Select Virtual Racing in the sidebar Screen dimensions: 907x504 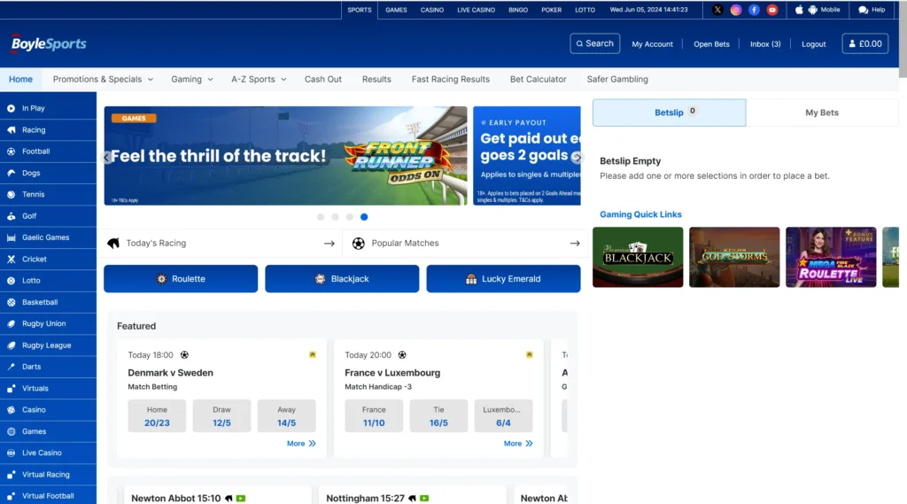pos(48,475)
